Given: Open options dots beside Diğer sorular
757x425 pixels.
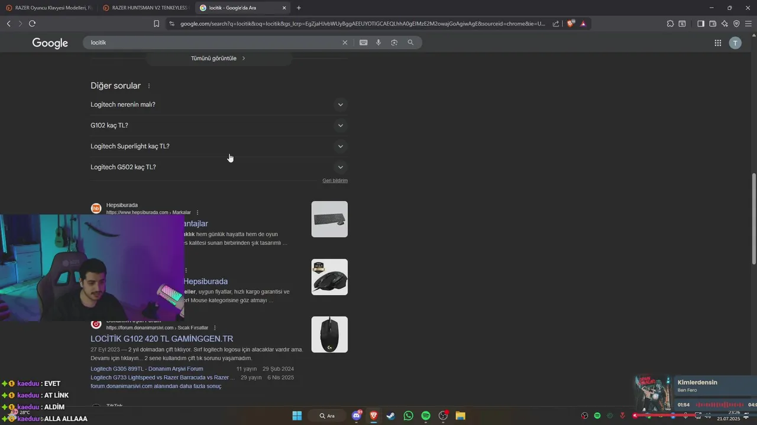Looking at the screenshot, I should (149, 86).
